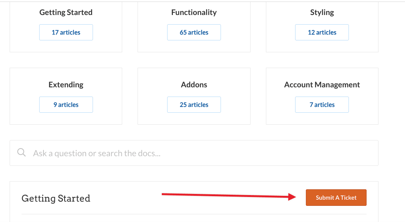Screen dimensions: 405x222
Task: Select the Styling category heading
Action: click(322, 12)
